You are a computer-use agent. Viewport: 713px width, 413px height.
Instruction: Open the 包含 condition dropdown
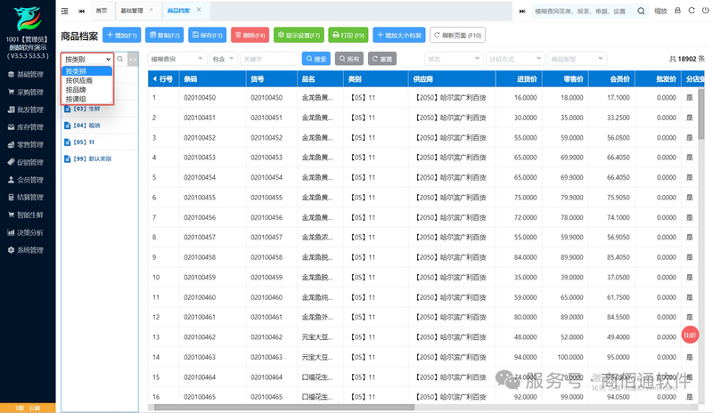224,59
